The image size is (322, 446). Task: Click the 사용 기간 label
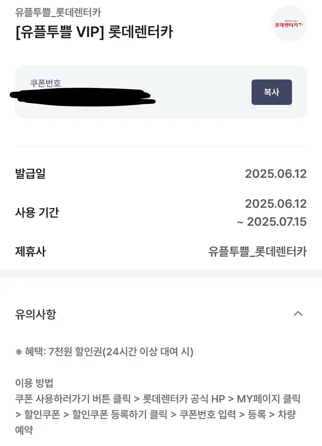[37, 213]
